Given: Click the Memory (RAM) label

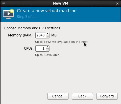Looking at the screenshot, I should (21, 35).
